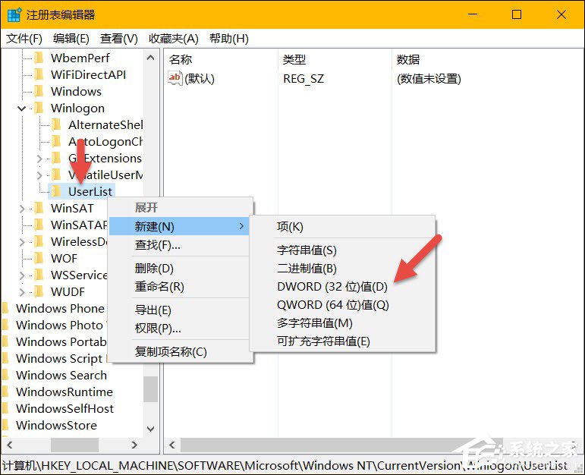Select 重命名(R) in context menu
This screenshot has width=585, height=475.
(159, 287)
